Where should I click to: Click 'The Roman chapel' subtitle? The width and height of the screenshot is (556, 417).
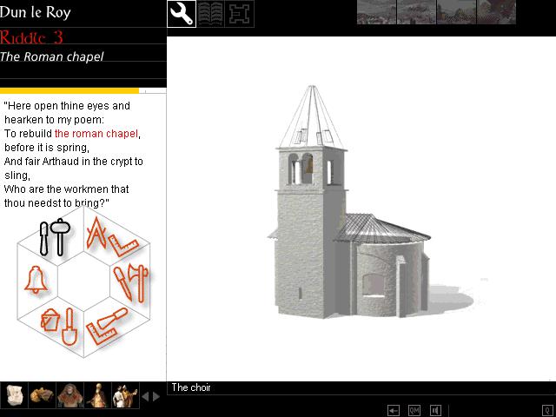tap(52, 56)
